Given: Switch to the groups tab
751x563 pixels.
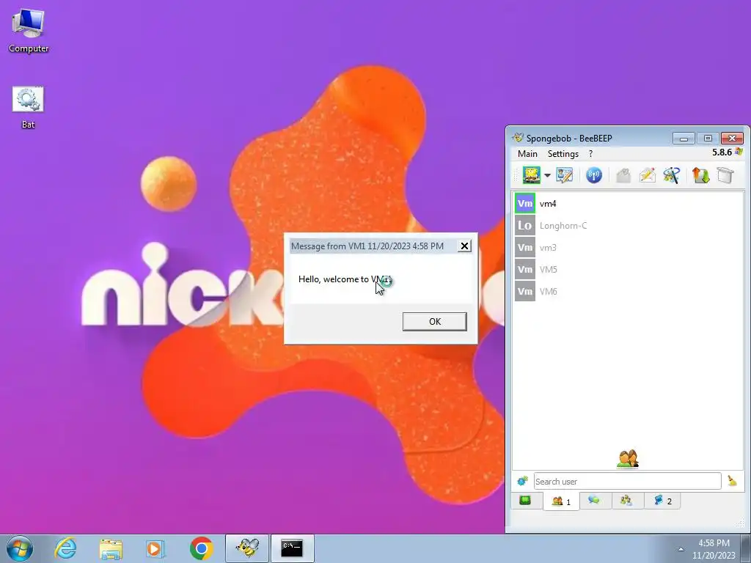Looking at the screenshot, I should (x=626, y=501).
